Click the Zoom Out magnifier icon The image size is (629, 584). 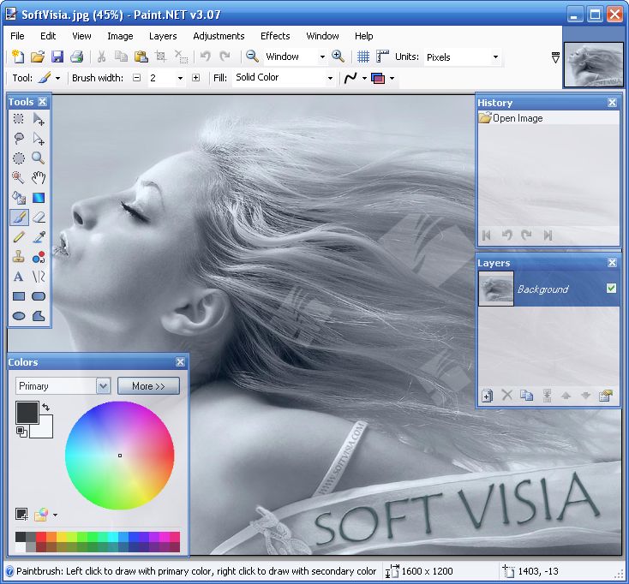(252, 57)
